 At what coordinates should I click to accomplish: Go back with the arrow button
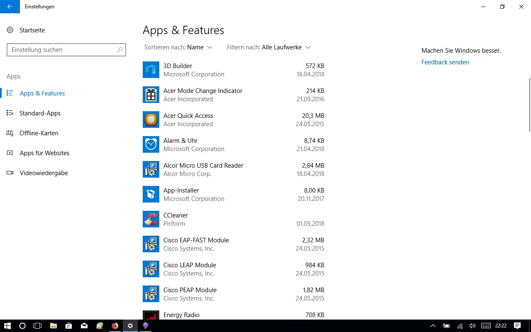pyautogui.click(x=10, y=7)
